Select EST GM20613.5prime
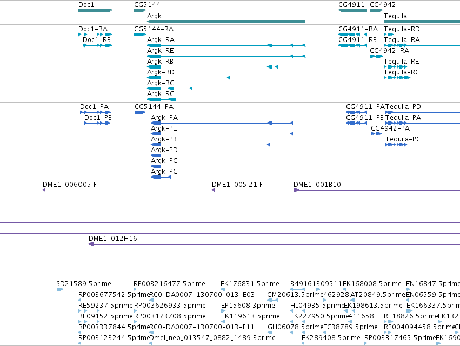This screenshot has height=346, width=460. click(272, 300)
